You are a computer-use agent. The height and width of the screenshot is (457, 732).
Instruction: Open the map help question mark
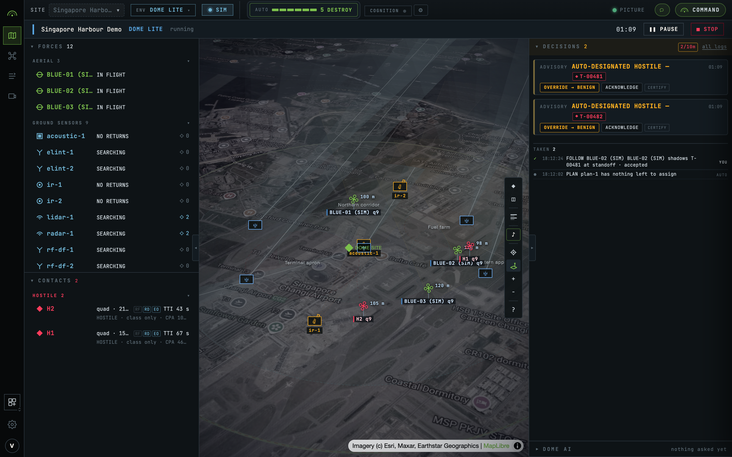click(513, 309)
